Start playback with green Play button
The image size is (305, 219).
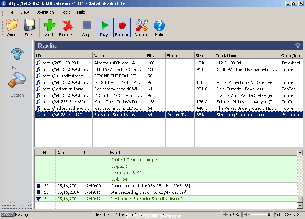(104, 27)
